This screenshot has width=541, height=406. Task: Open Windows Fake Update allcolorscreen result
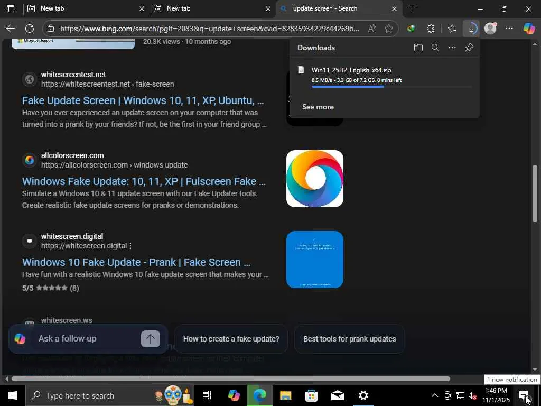click(x=144, y=181)
